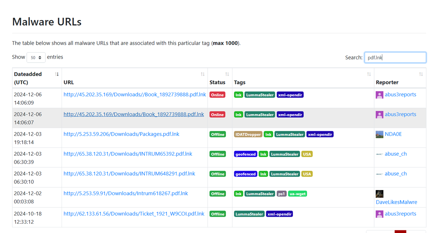Select lnk tag in the 14:06:09 row
The image size is (445, 233).
(238, 95)
